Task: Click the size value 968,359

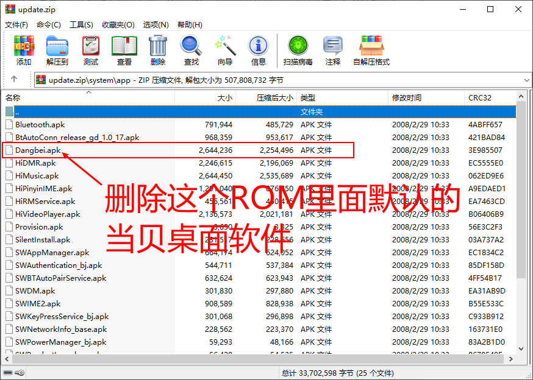Action: [218, 138]
